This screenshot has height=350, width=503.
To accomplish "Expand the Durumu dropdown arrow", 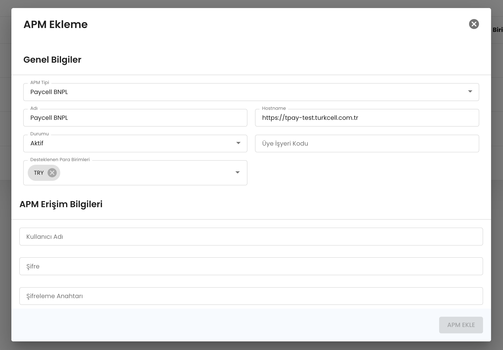I will (x=238, y=143).
